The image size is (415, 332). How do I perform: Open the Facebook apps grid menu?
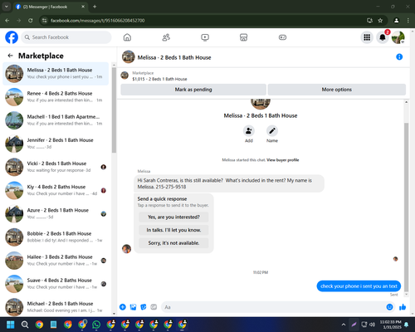367,37
